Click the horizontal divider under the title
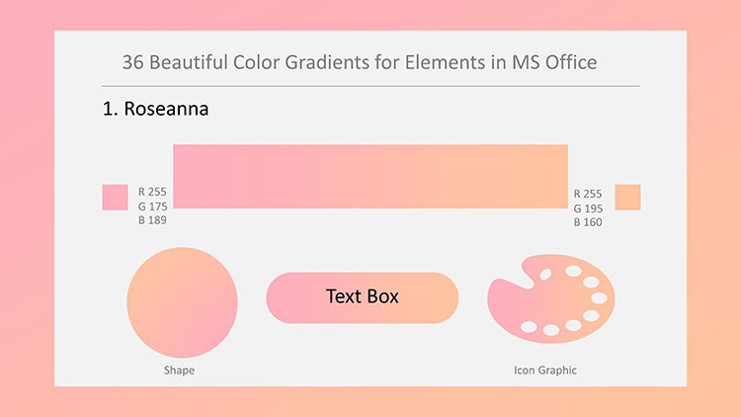 [x=370, y=86]
